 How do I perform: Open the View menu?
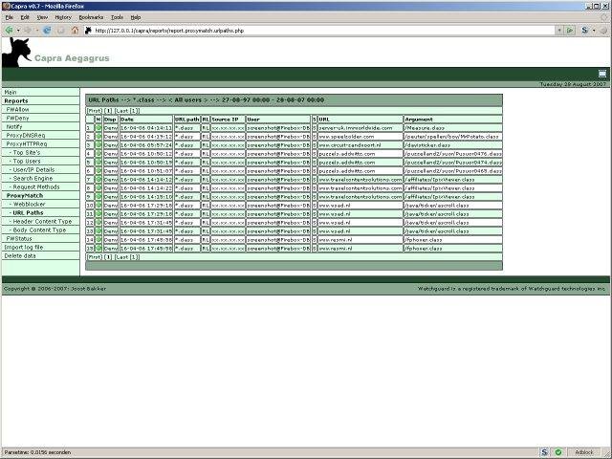[42, 17]
